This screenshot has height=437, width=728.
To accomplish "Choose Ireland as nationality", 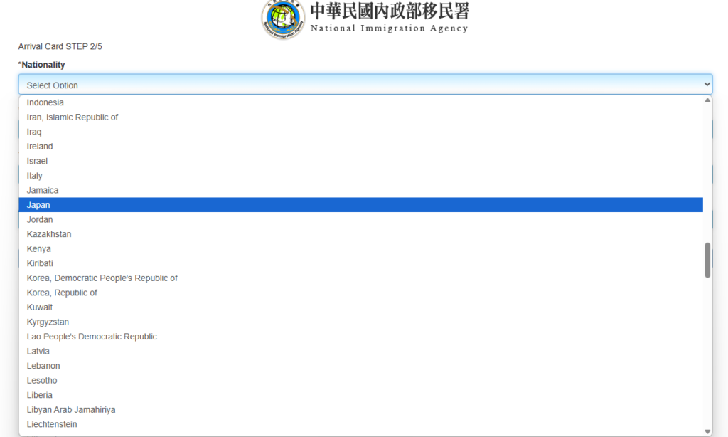I will (40, 147).
